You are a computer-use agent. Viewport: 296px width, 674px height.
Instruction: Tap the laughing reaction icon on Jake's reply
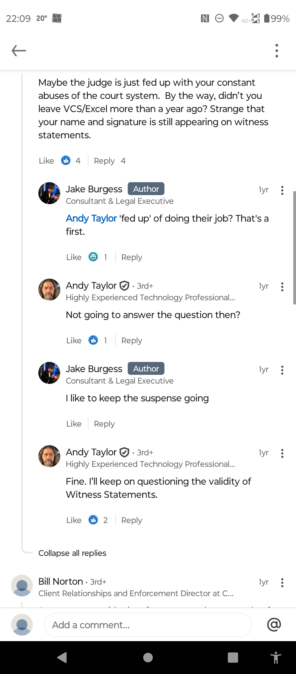(93, 257)
